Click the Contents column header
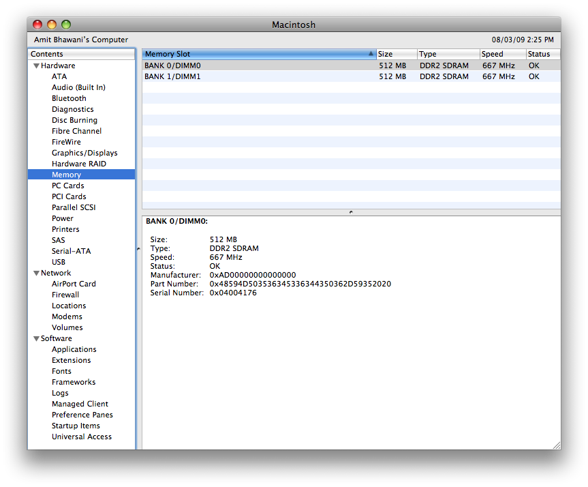Image resolution: width=588 pixels, height=487 pixels. tap(81, 54)
